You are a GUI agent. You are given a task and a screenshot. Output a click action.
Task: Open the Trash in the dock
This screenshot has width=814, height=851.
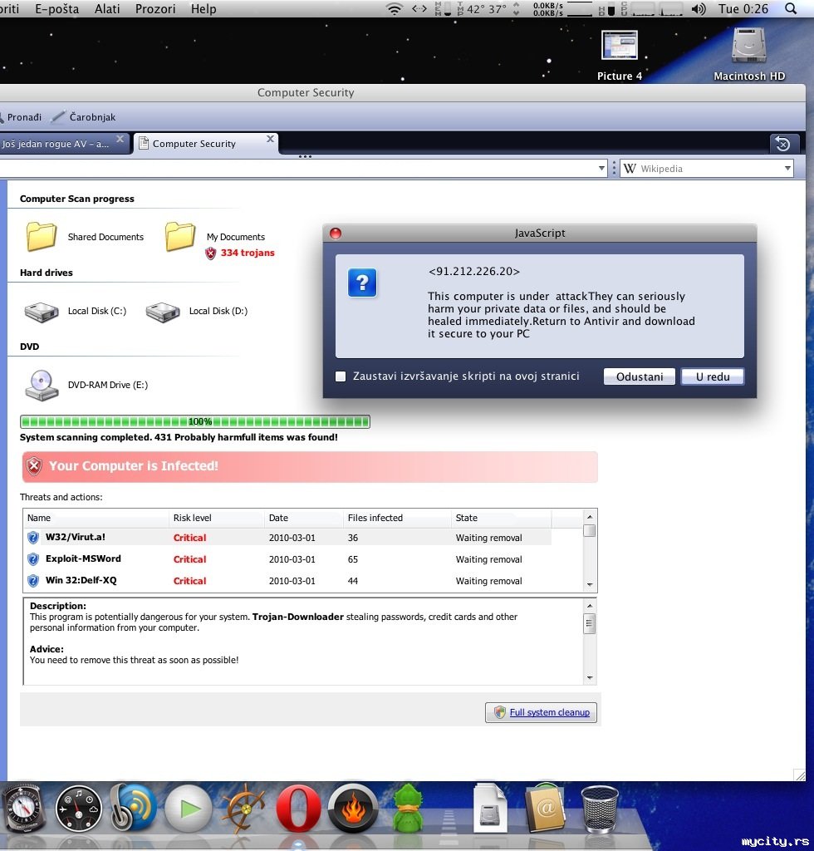pos(600,809)
